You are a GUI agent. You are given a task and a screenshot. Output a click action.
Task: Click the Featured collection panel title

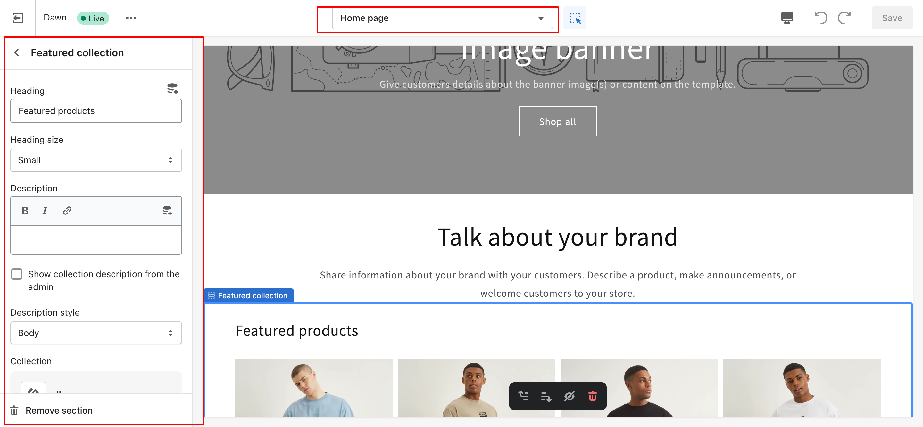coord(77,52)
